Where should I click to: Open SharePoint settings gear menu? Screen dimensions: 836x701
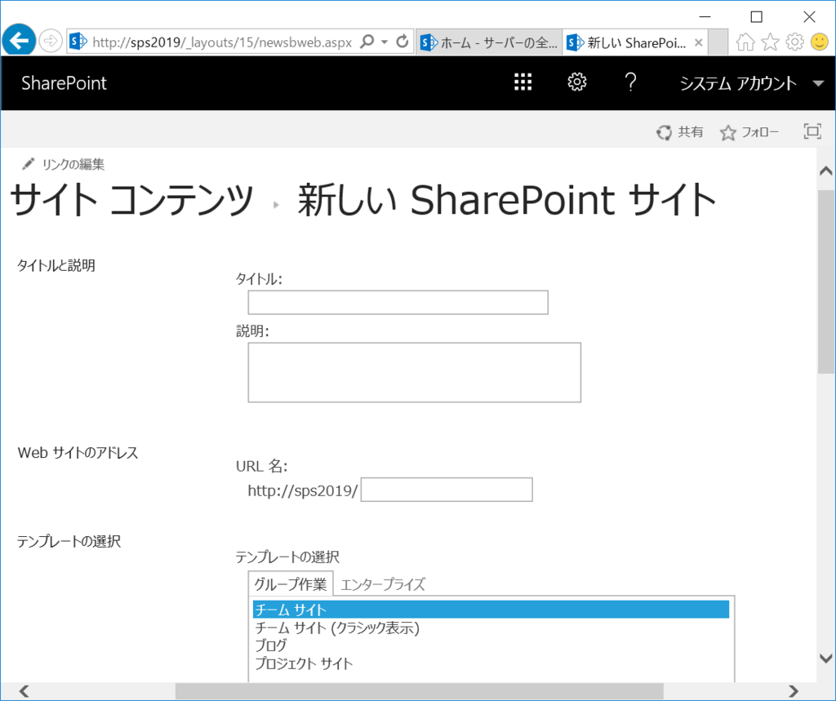pos(577,82)
